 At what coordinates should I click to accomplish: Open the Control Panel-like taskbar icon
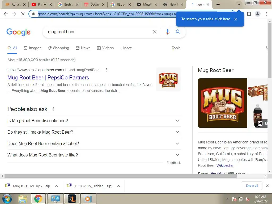tap(55, 199)
